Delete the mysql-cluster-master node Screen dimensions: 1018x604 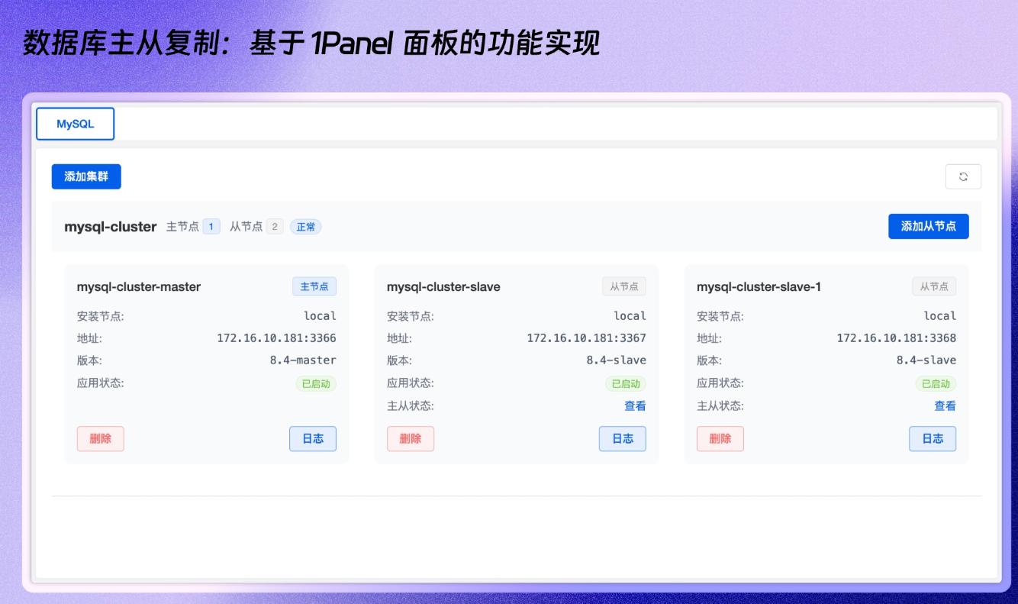100,438
